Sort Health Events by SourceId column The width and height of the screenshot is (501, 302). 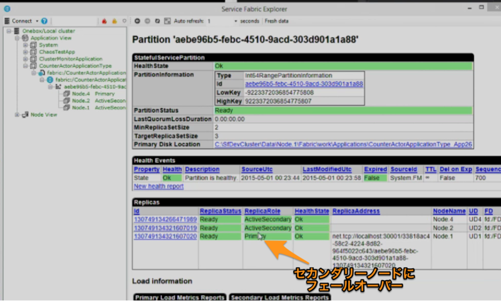click(403, 169)
